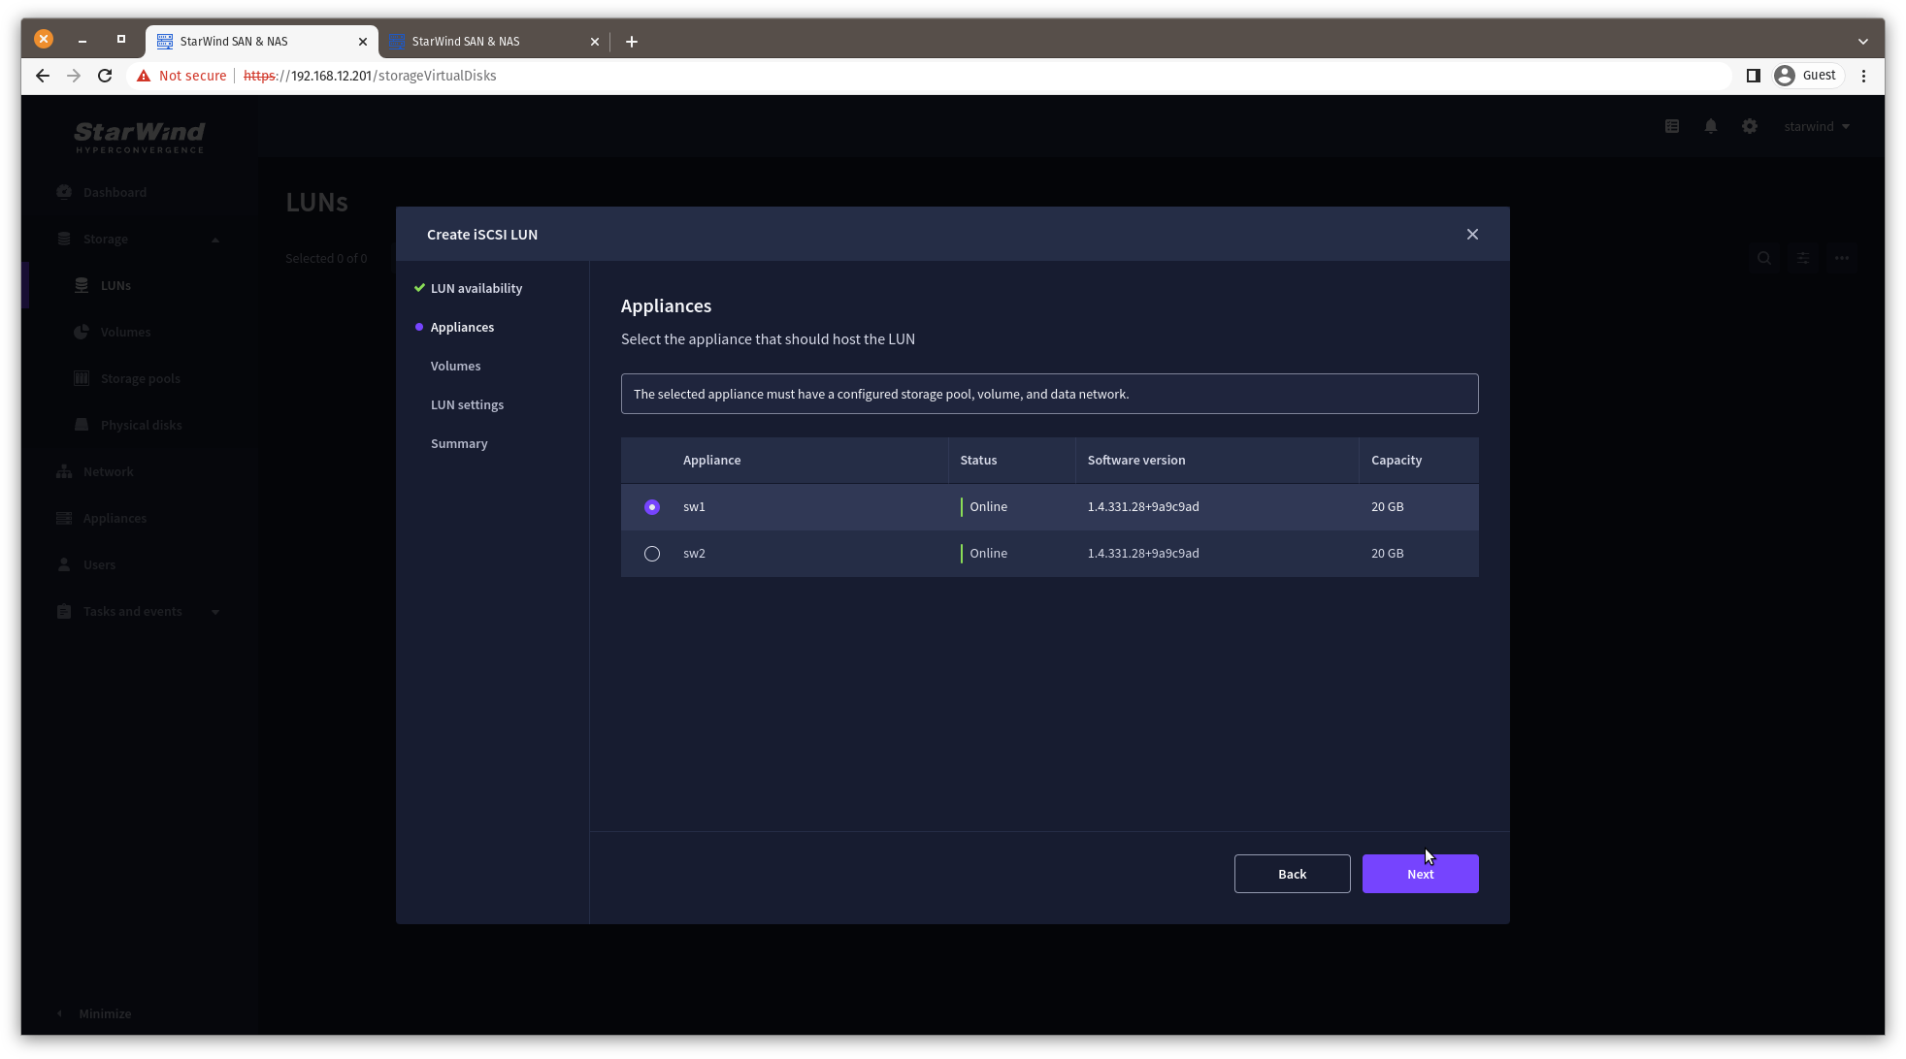Select the sw1 appliance radio button
This screenshot has height=1059, width=1906.
click(652, 507)
